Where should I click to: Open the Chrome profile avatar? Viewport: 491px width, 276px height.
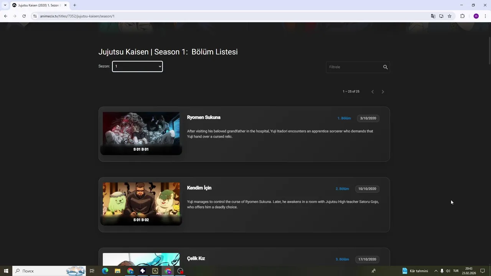[x=476, y=16]
